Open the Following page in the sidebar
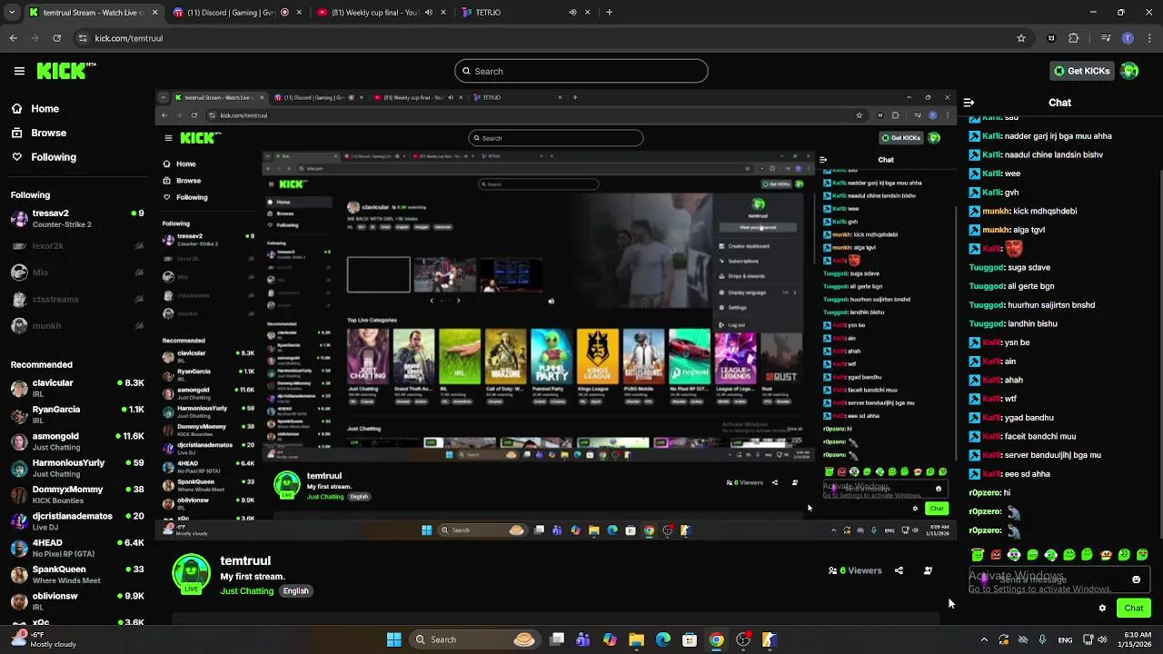Image resolution: width=1163 pixels, height=654 pixels. point(54,157)
